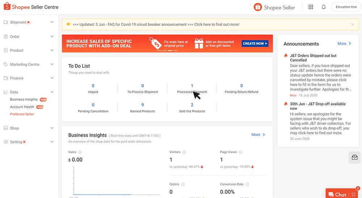Collapse the Data sidebar section

52,92
